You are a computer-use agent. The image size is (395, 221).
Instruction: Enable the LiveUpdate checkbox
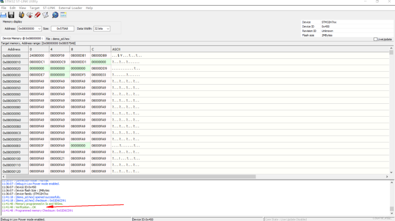click(x=375, y=39)
